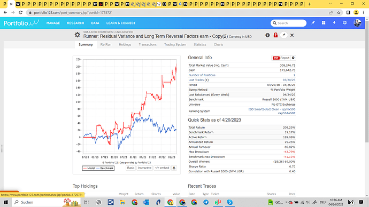
Task: Click the Model Benchmark chart legend
Action: point(98,168)
